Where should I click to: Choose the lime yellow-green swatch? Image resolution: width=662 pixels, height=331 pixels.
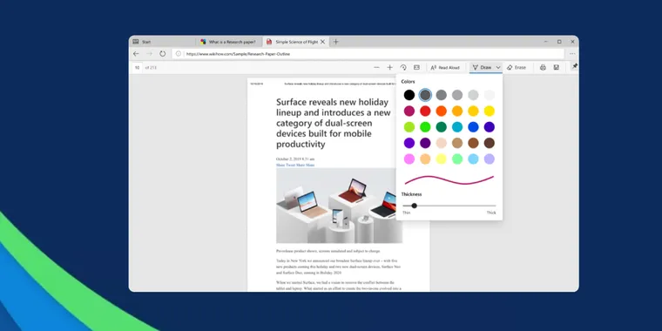tap(409, 127)
